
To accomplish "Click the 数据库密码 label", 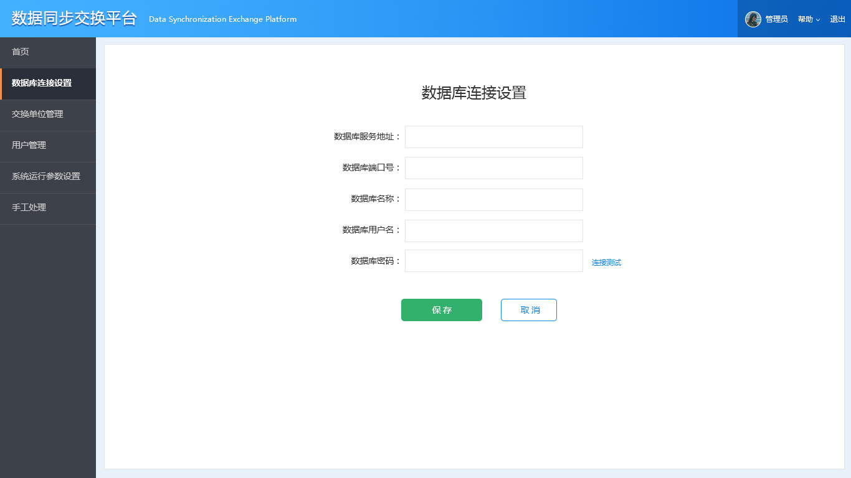I will pyautogui.click(x=376, y=261).
